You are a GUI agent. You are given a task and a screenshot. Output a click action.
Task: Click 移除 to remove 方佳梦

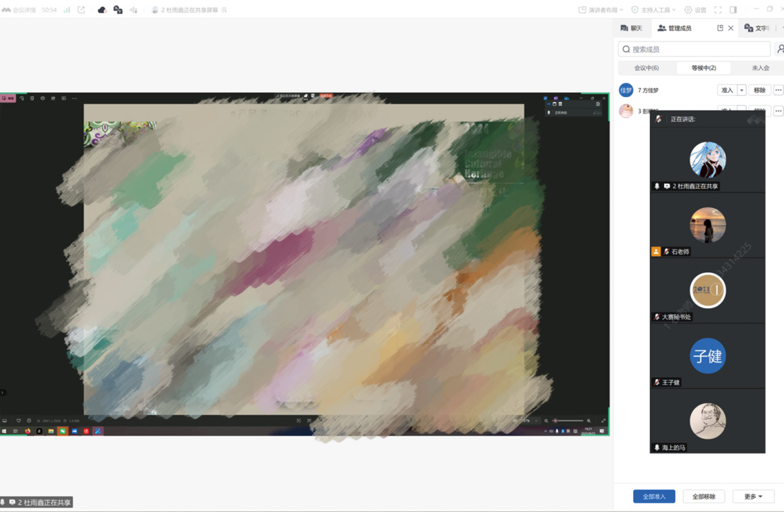tap(759, 90)
